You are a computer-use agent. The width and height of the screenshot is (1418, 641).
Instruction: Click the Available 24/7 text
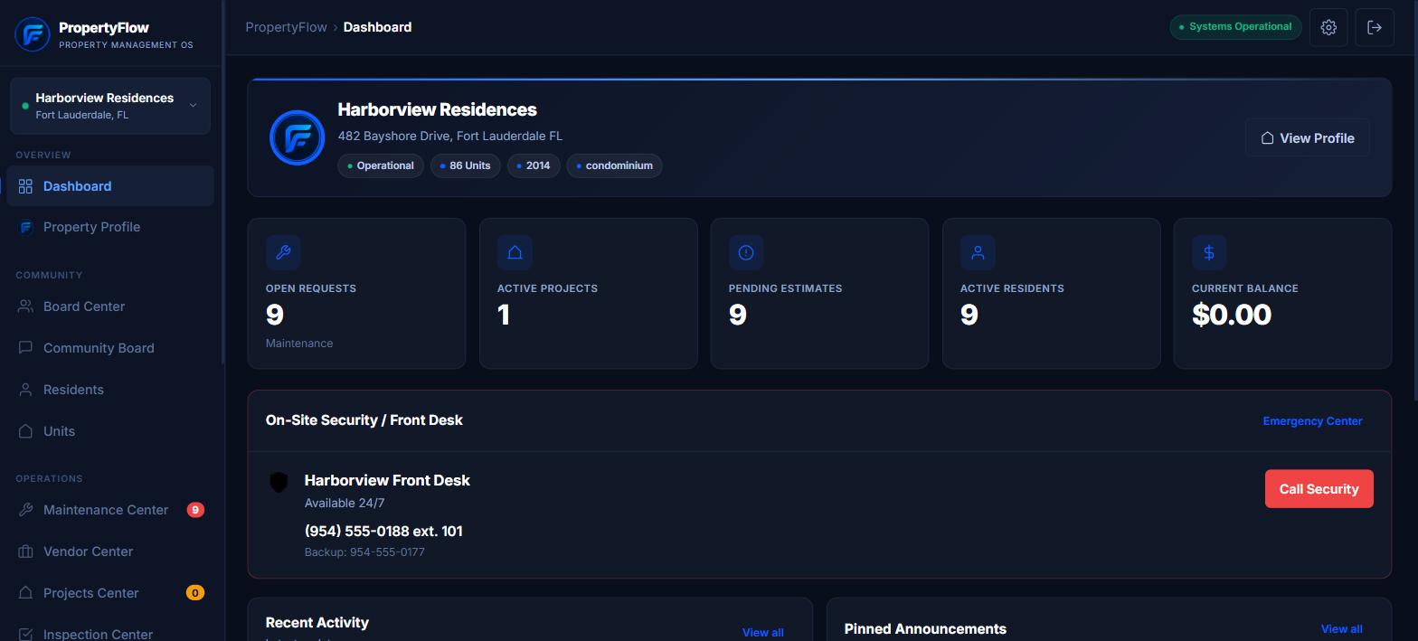(x=345, y=503)
